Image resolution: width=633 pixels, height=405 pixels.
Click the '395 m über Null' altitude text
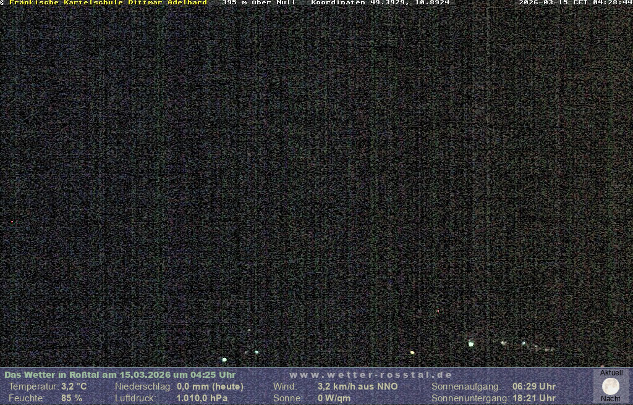pos(258,2)
